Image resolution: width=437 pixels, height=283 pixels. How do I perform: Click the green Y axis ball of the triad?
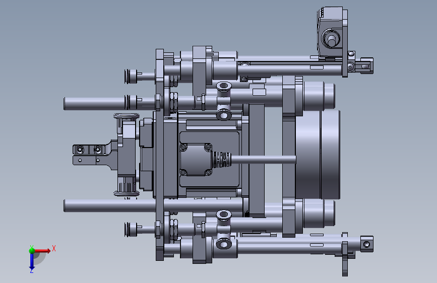point(32,250)
